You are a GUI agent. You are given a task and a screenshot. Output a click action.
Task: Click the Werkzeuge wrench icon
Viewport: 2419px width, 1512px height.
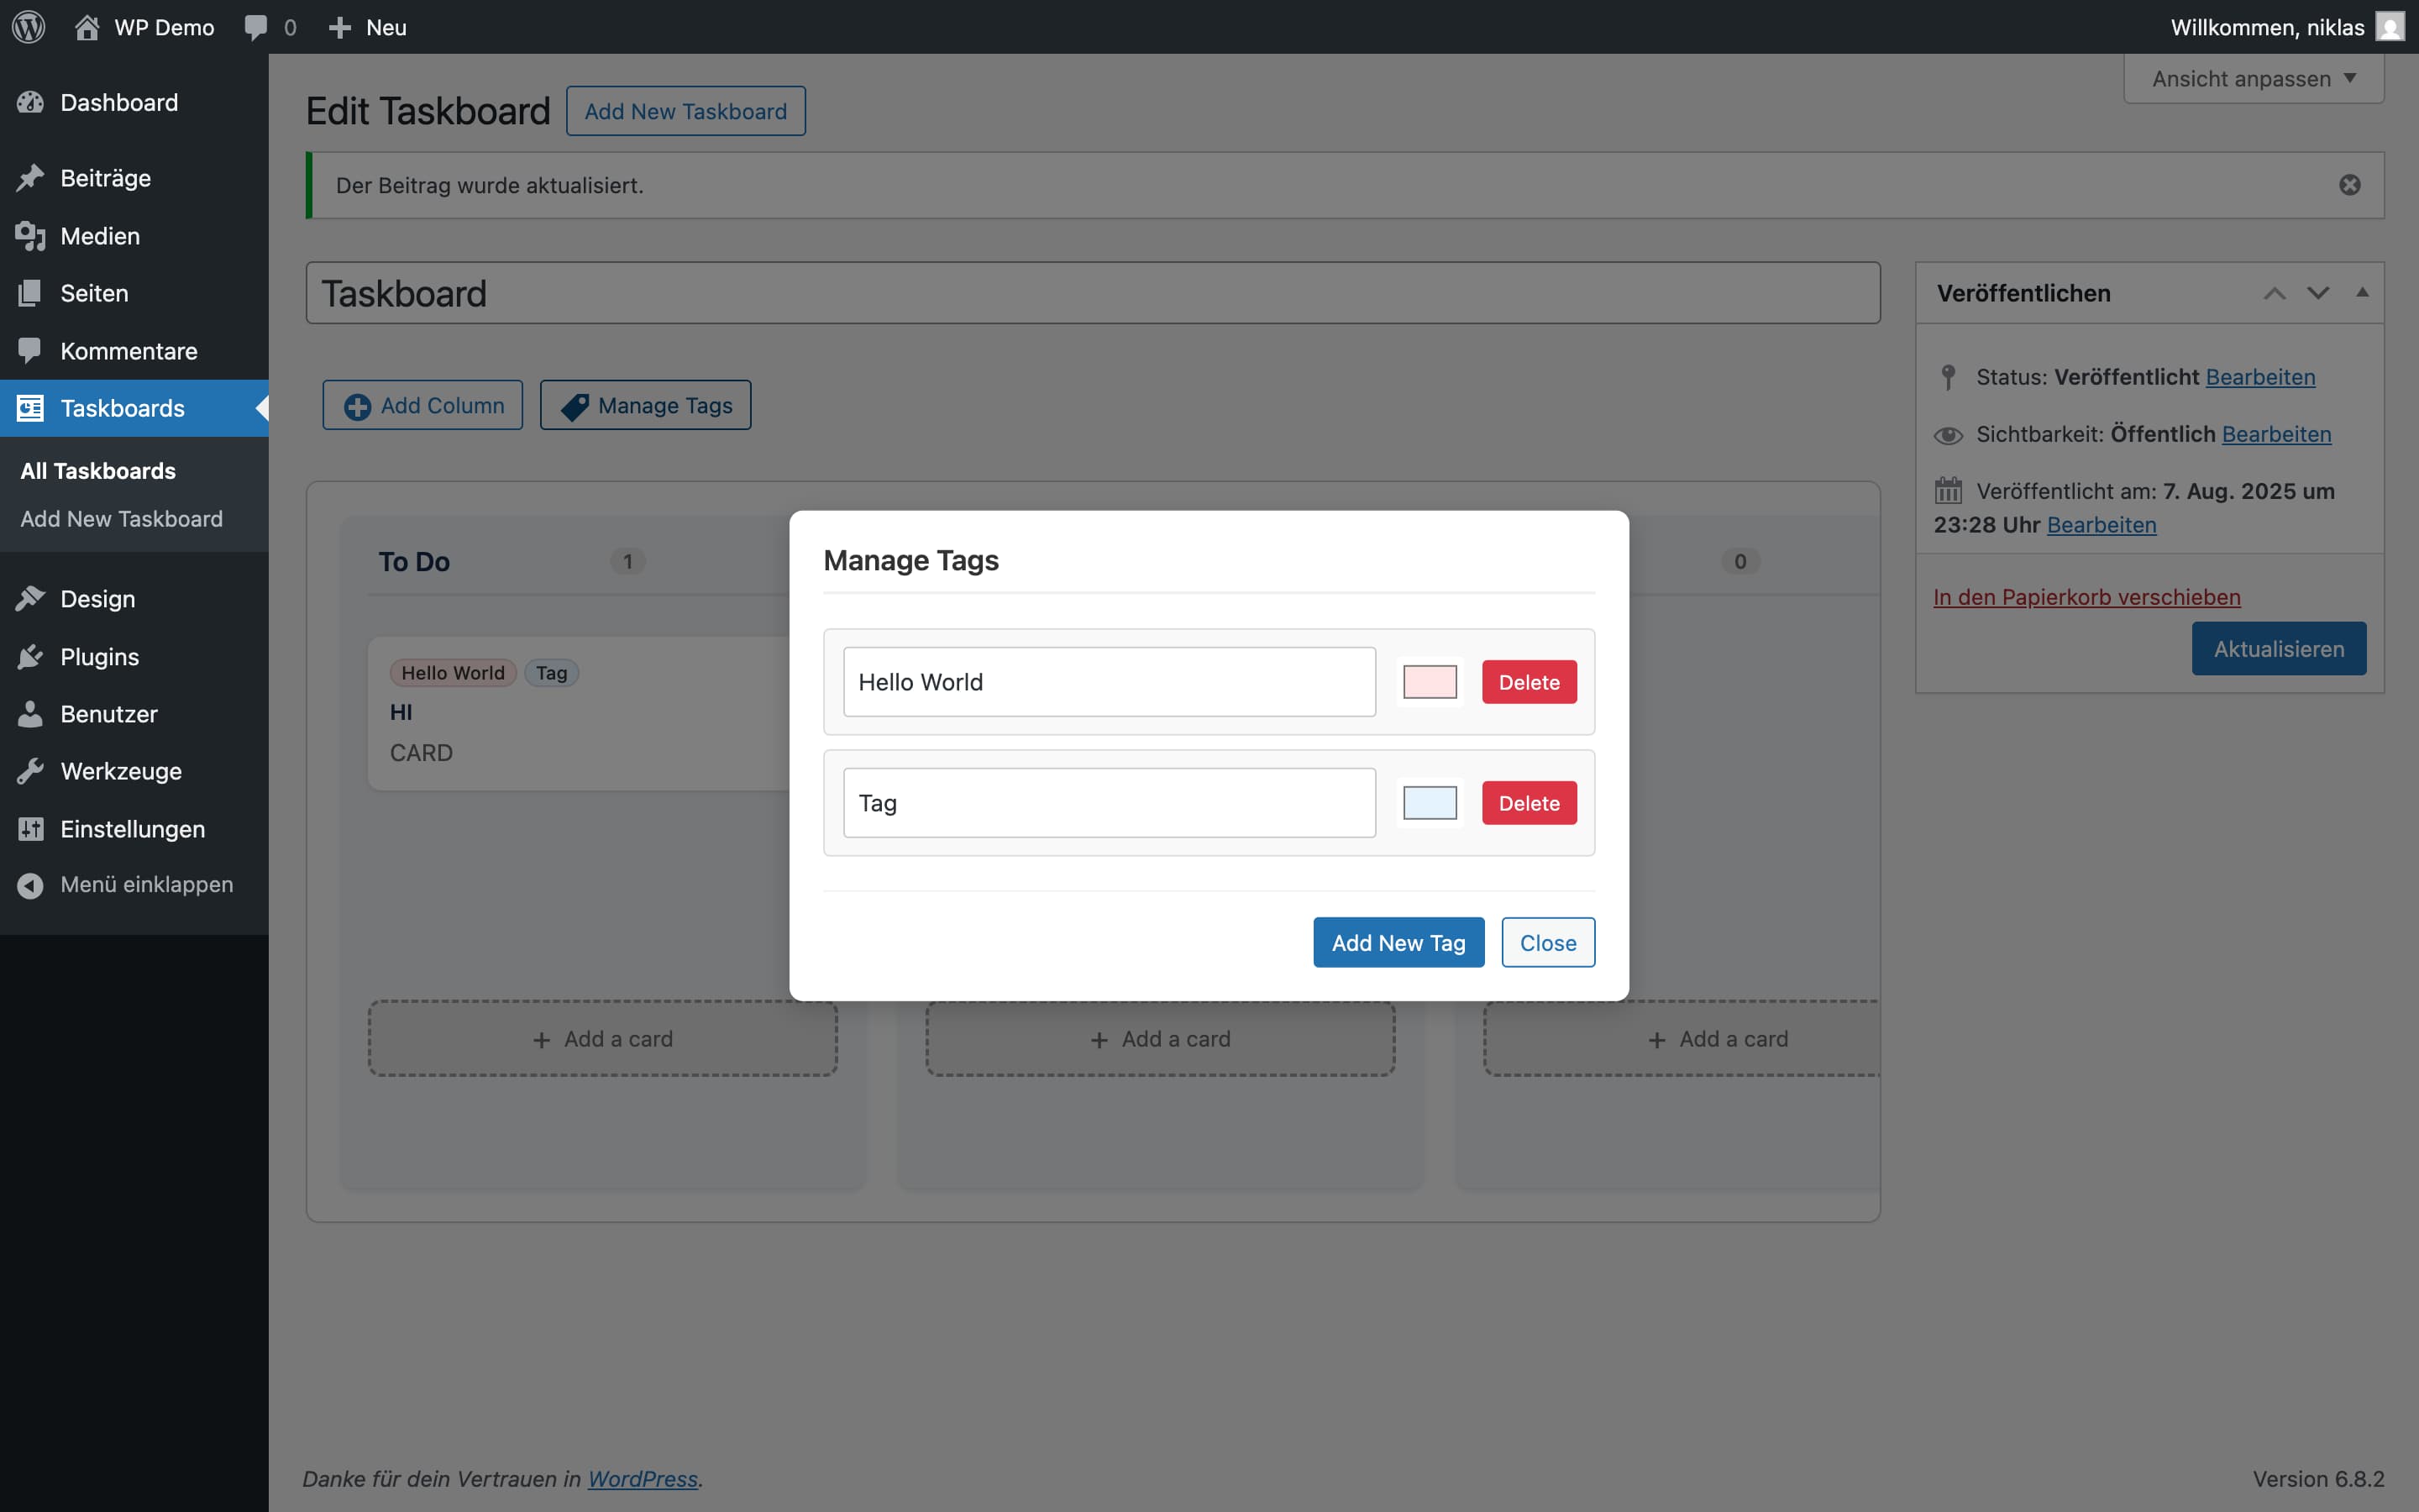tap(30, 771)
